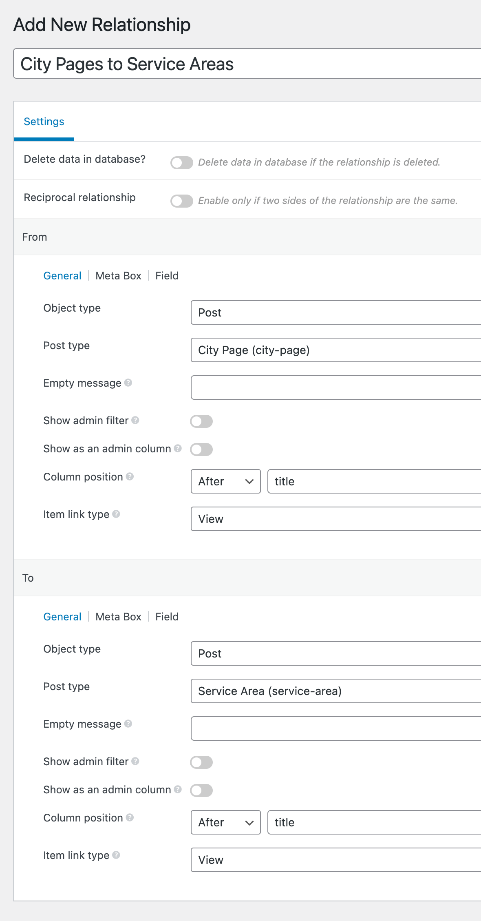Click help icon next to From Empty message
Screen dimensions: 481x921
pyautogui.click(x=128, y=383)
